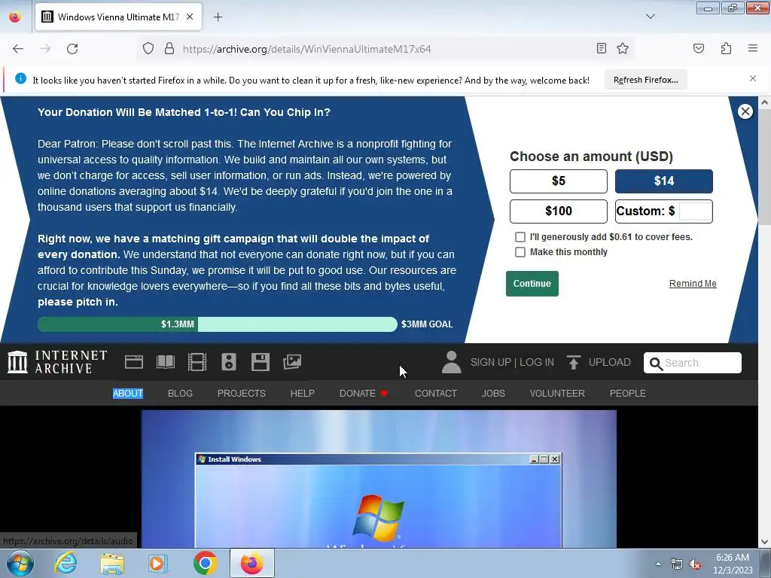Check the add $0.61 to cover fees box

520,237
